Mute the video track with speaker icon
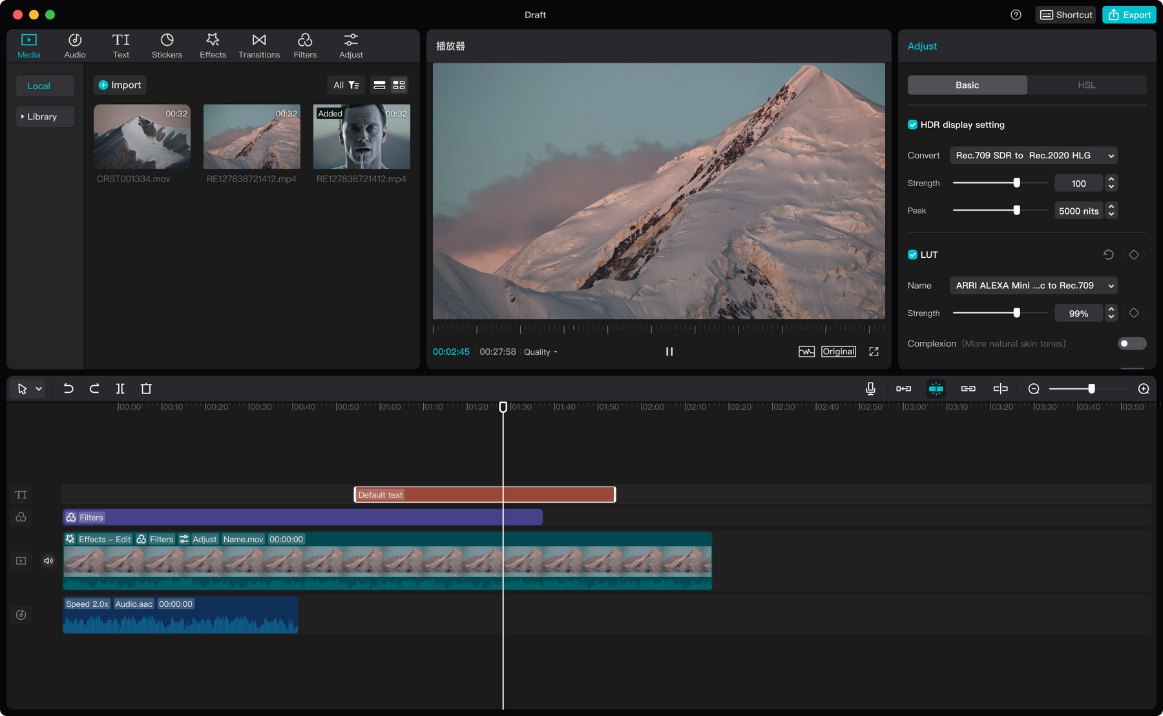Image resolution: width=1163 pixels, height=716 pixels. 48,561
